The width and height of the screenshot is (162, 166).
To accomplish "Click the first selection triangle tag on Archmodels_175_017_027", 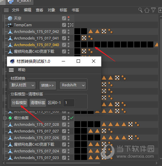I will 91,131.
